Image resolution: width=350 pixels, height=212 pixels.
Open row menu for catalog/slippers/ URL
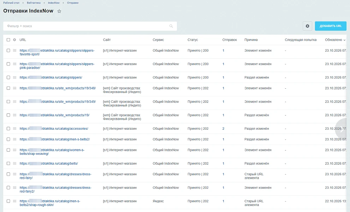tap(14, 77)
